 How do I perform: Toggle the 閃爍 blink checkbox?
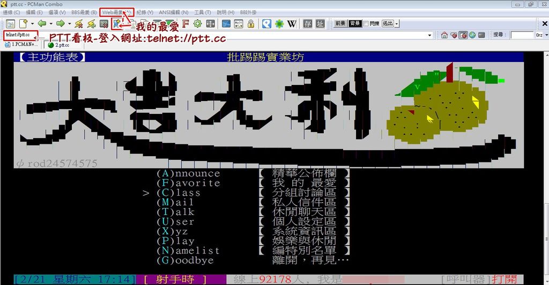pos(366,24)
